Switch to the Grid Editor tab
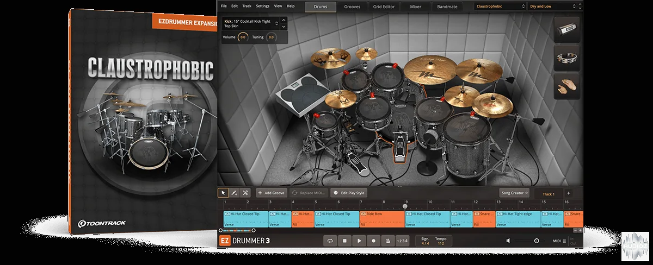This screenshot has height=265, width=653. coord(385,7)
